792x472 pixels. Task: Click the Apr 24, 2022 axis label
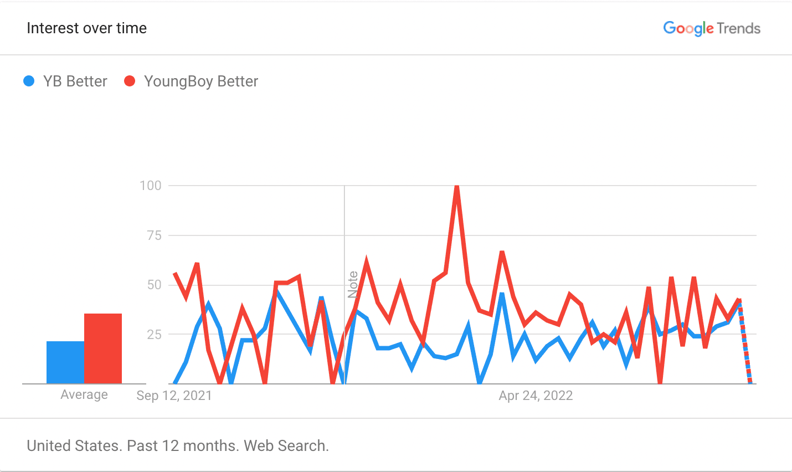coord(536,396)
